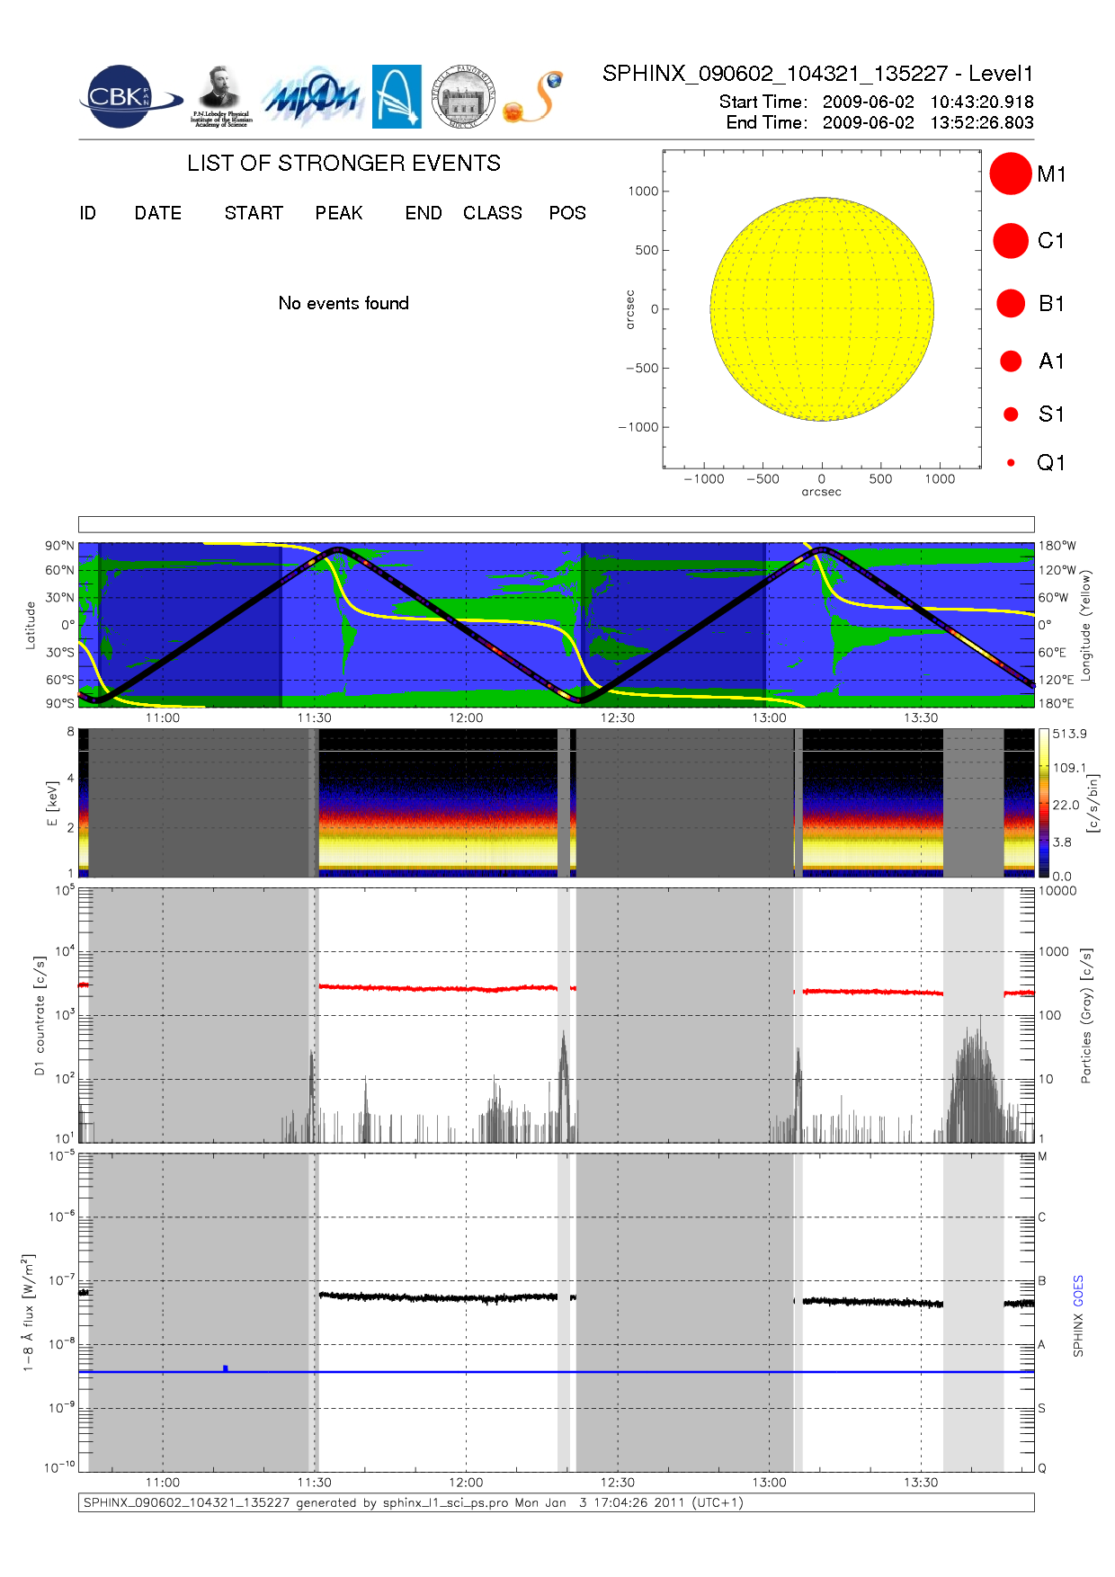This screenshot has height=1577, width=1115.
Task: Click the C1 red circle legend marker
Action: 1011,241
